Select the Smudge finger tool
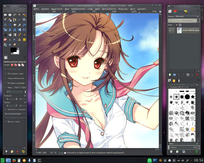 [x=15, y=45]
